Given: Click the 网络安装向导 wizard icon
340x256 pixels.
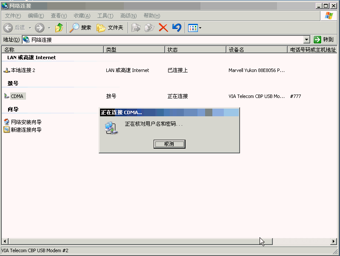Looking at the screenshot, I should point(7,122).
